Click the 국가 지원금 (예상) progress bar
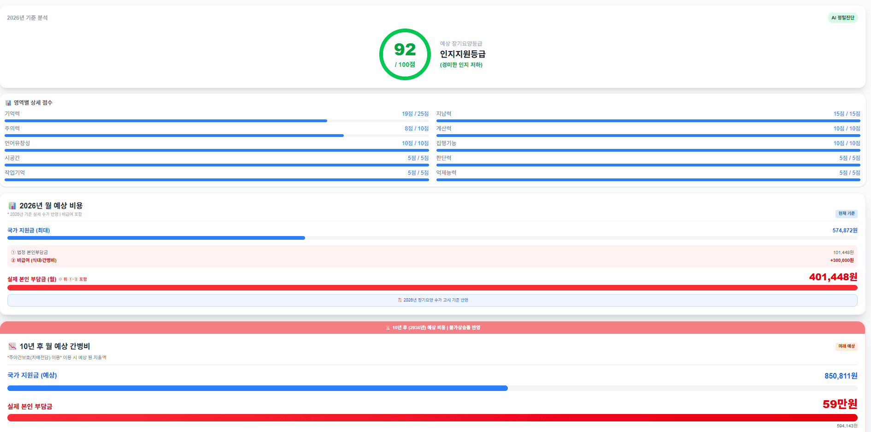 point(432,388)
